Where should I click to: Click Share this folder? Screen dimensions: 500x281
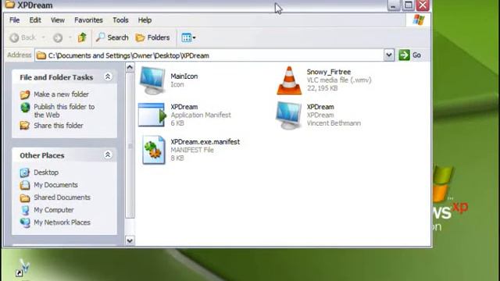(x=59, y=126)
